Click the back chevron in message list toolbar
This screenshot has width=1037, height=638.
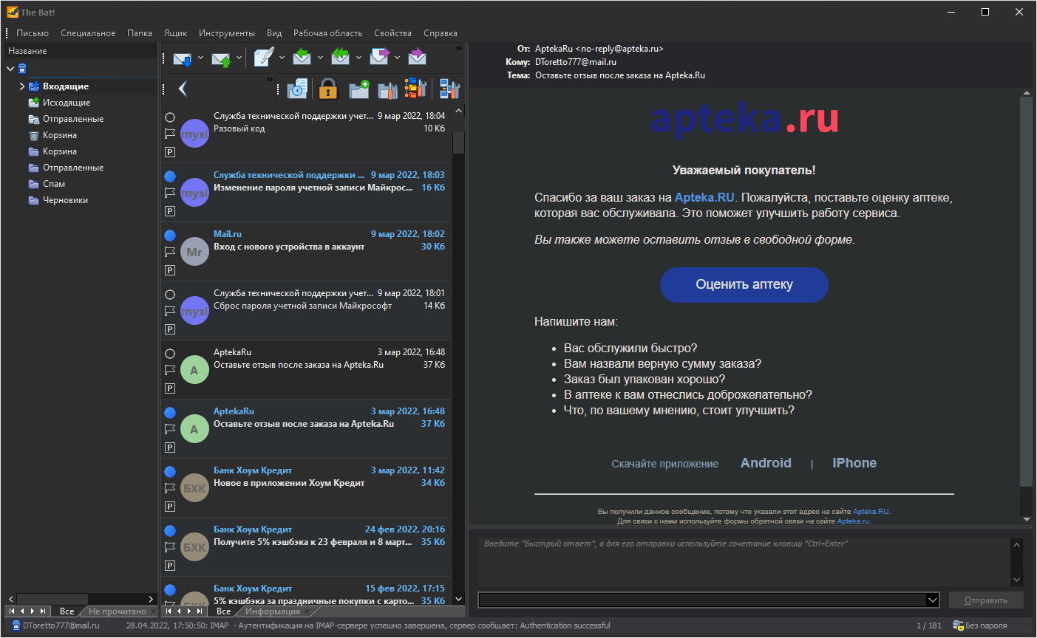click(x=183, y=89)
